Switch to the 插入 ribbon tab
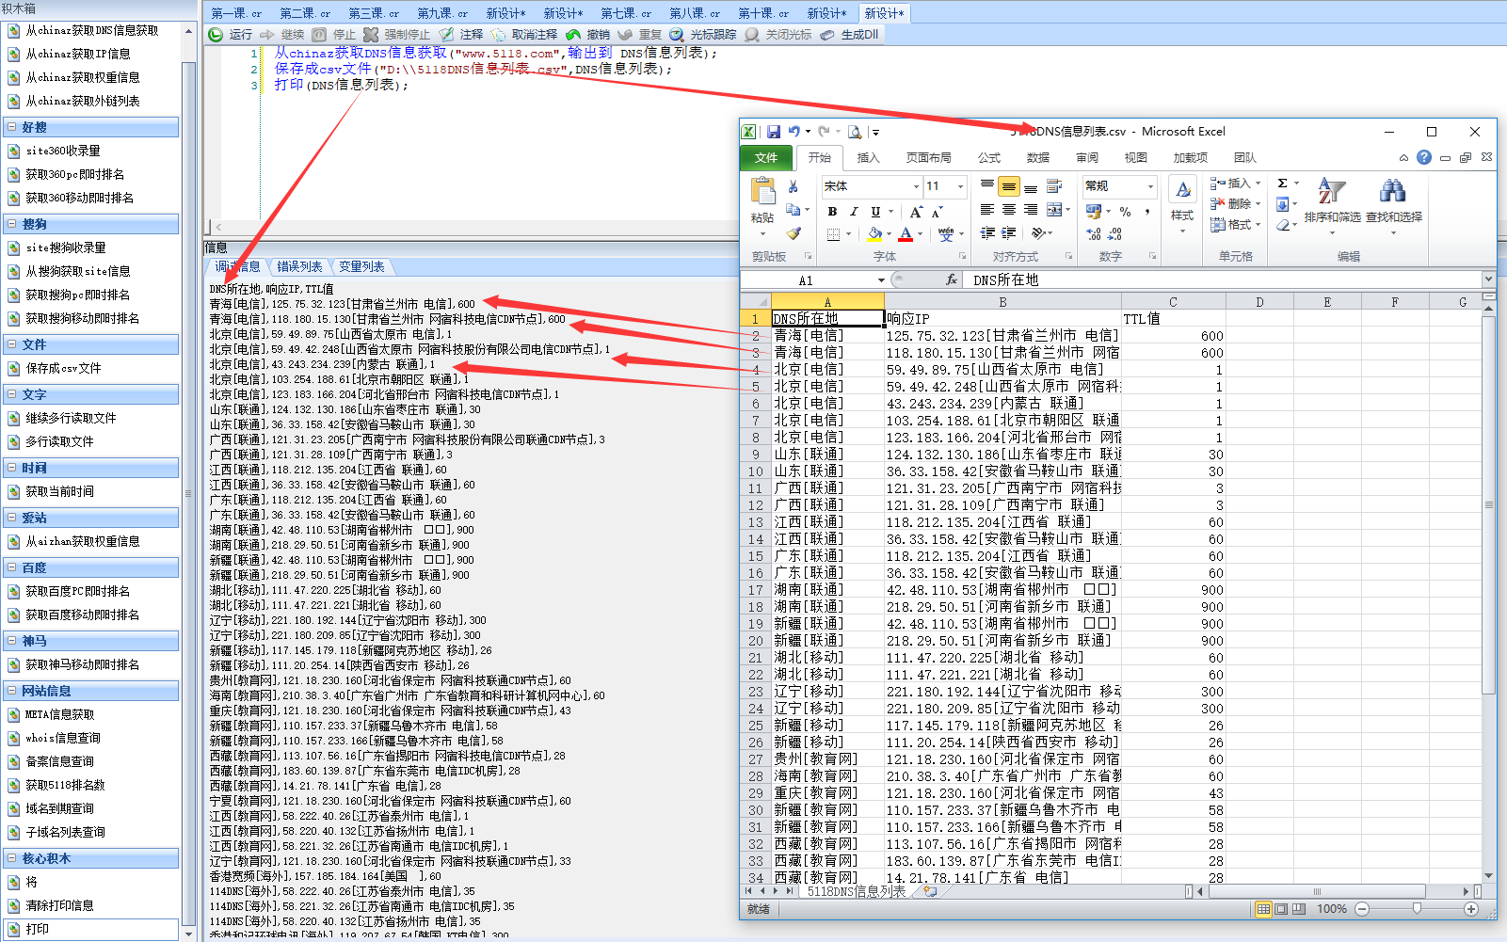Screen dimensions: 1507x942 click(868, 158)
